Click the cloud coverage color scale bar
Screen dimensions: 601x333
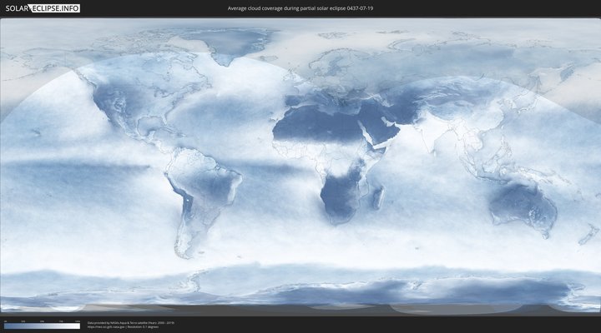(x=42, y=326)
